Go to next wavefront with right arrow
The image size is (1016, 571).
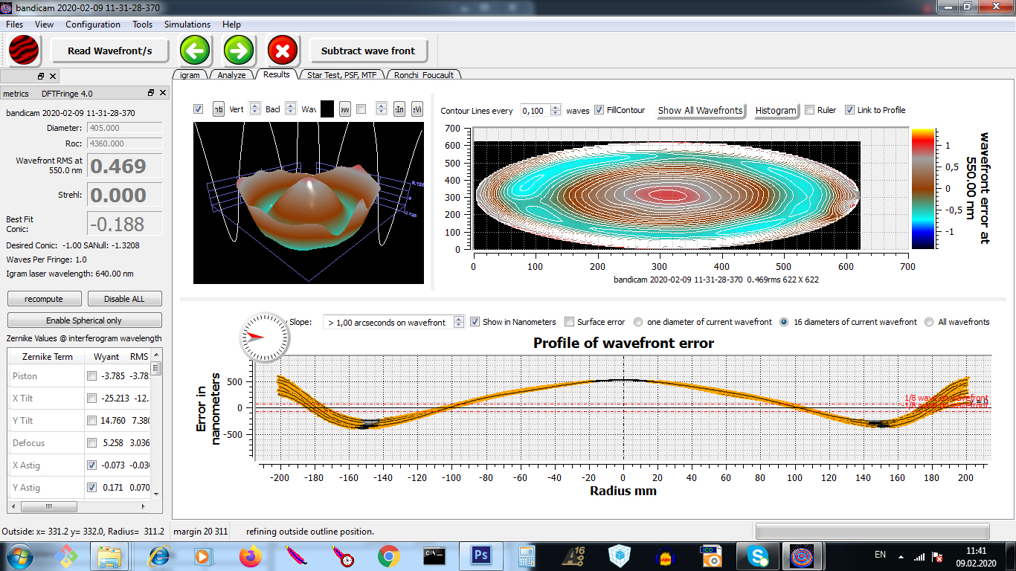click(x=239, y=51)
